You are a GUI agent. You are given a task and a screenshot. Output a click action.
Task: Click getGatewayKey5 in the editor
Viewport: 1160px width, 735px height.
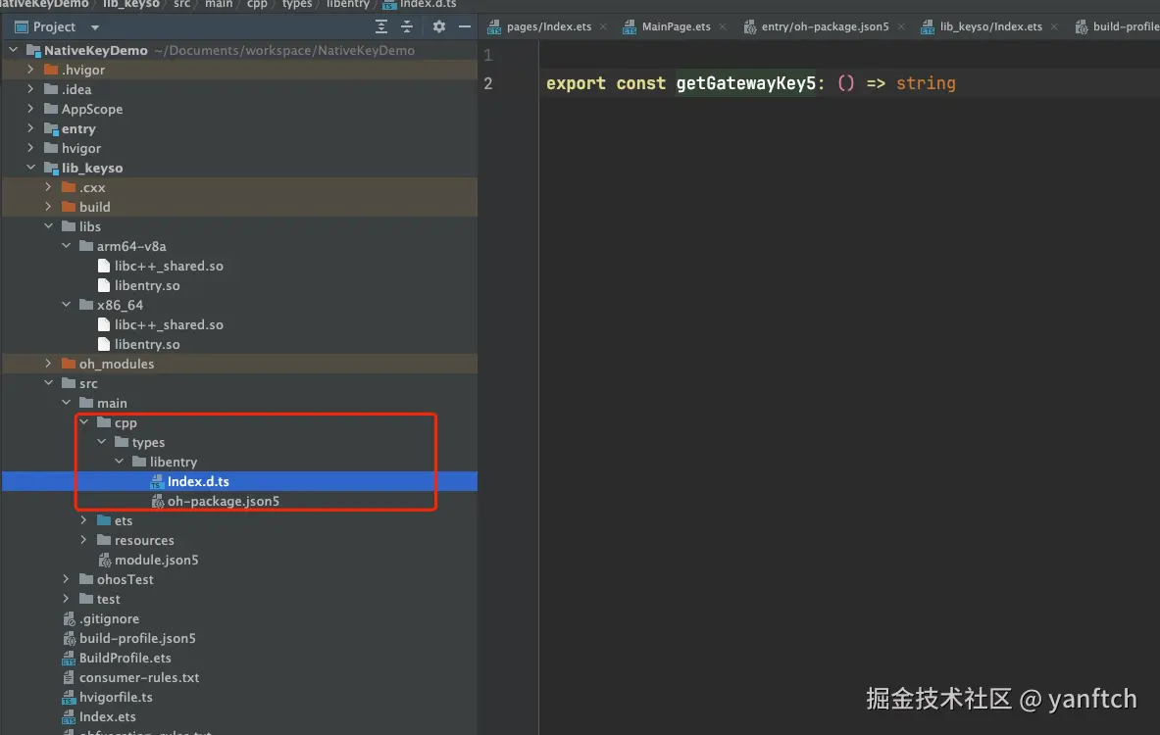coord(745,83)
